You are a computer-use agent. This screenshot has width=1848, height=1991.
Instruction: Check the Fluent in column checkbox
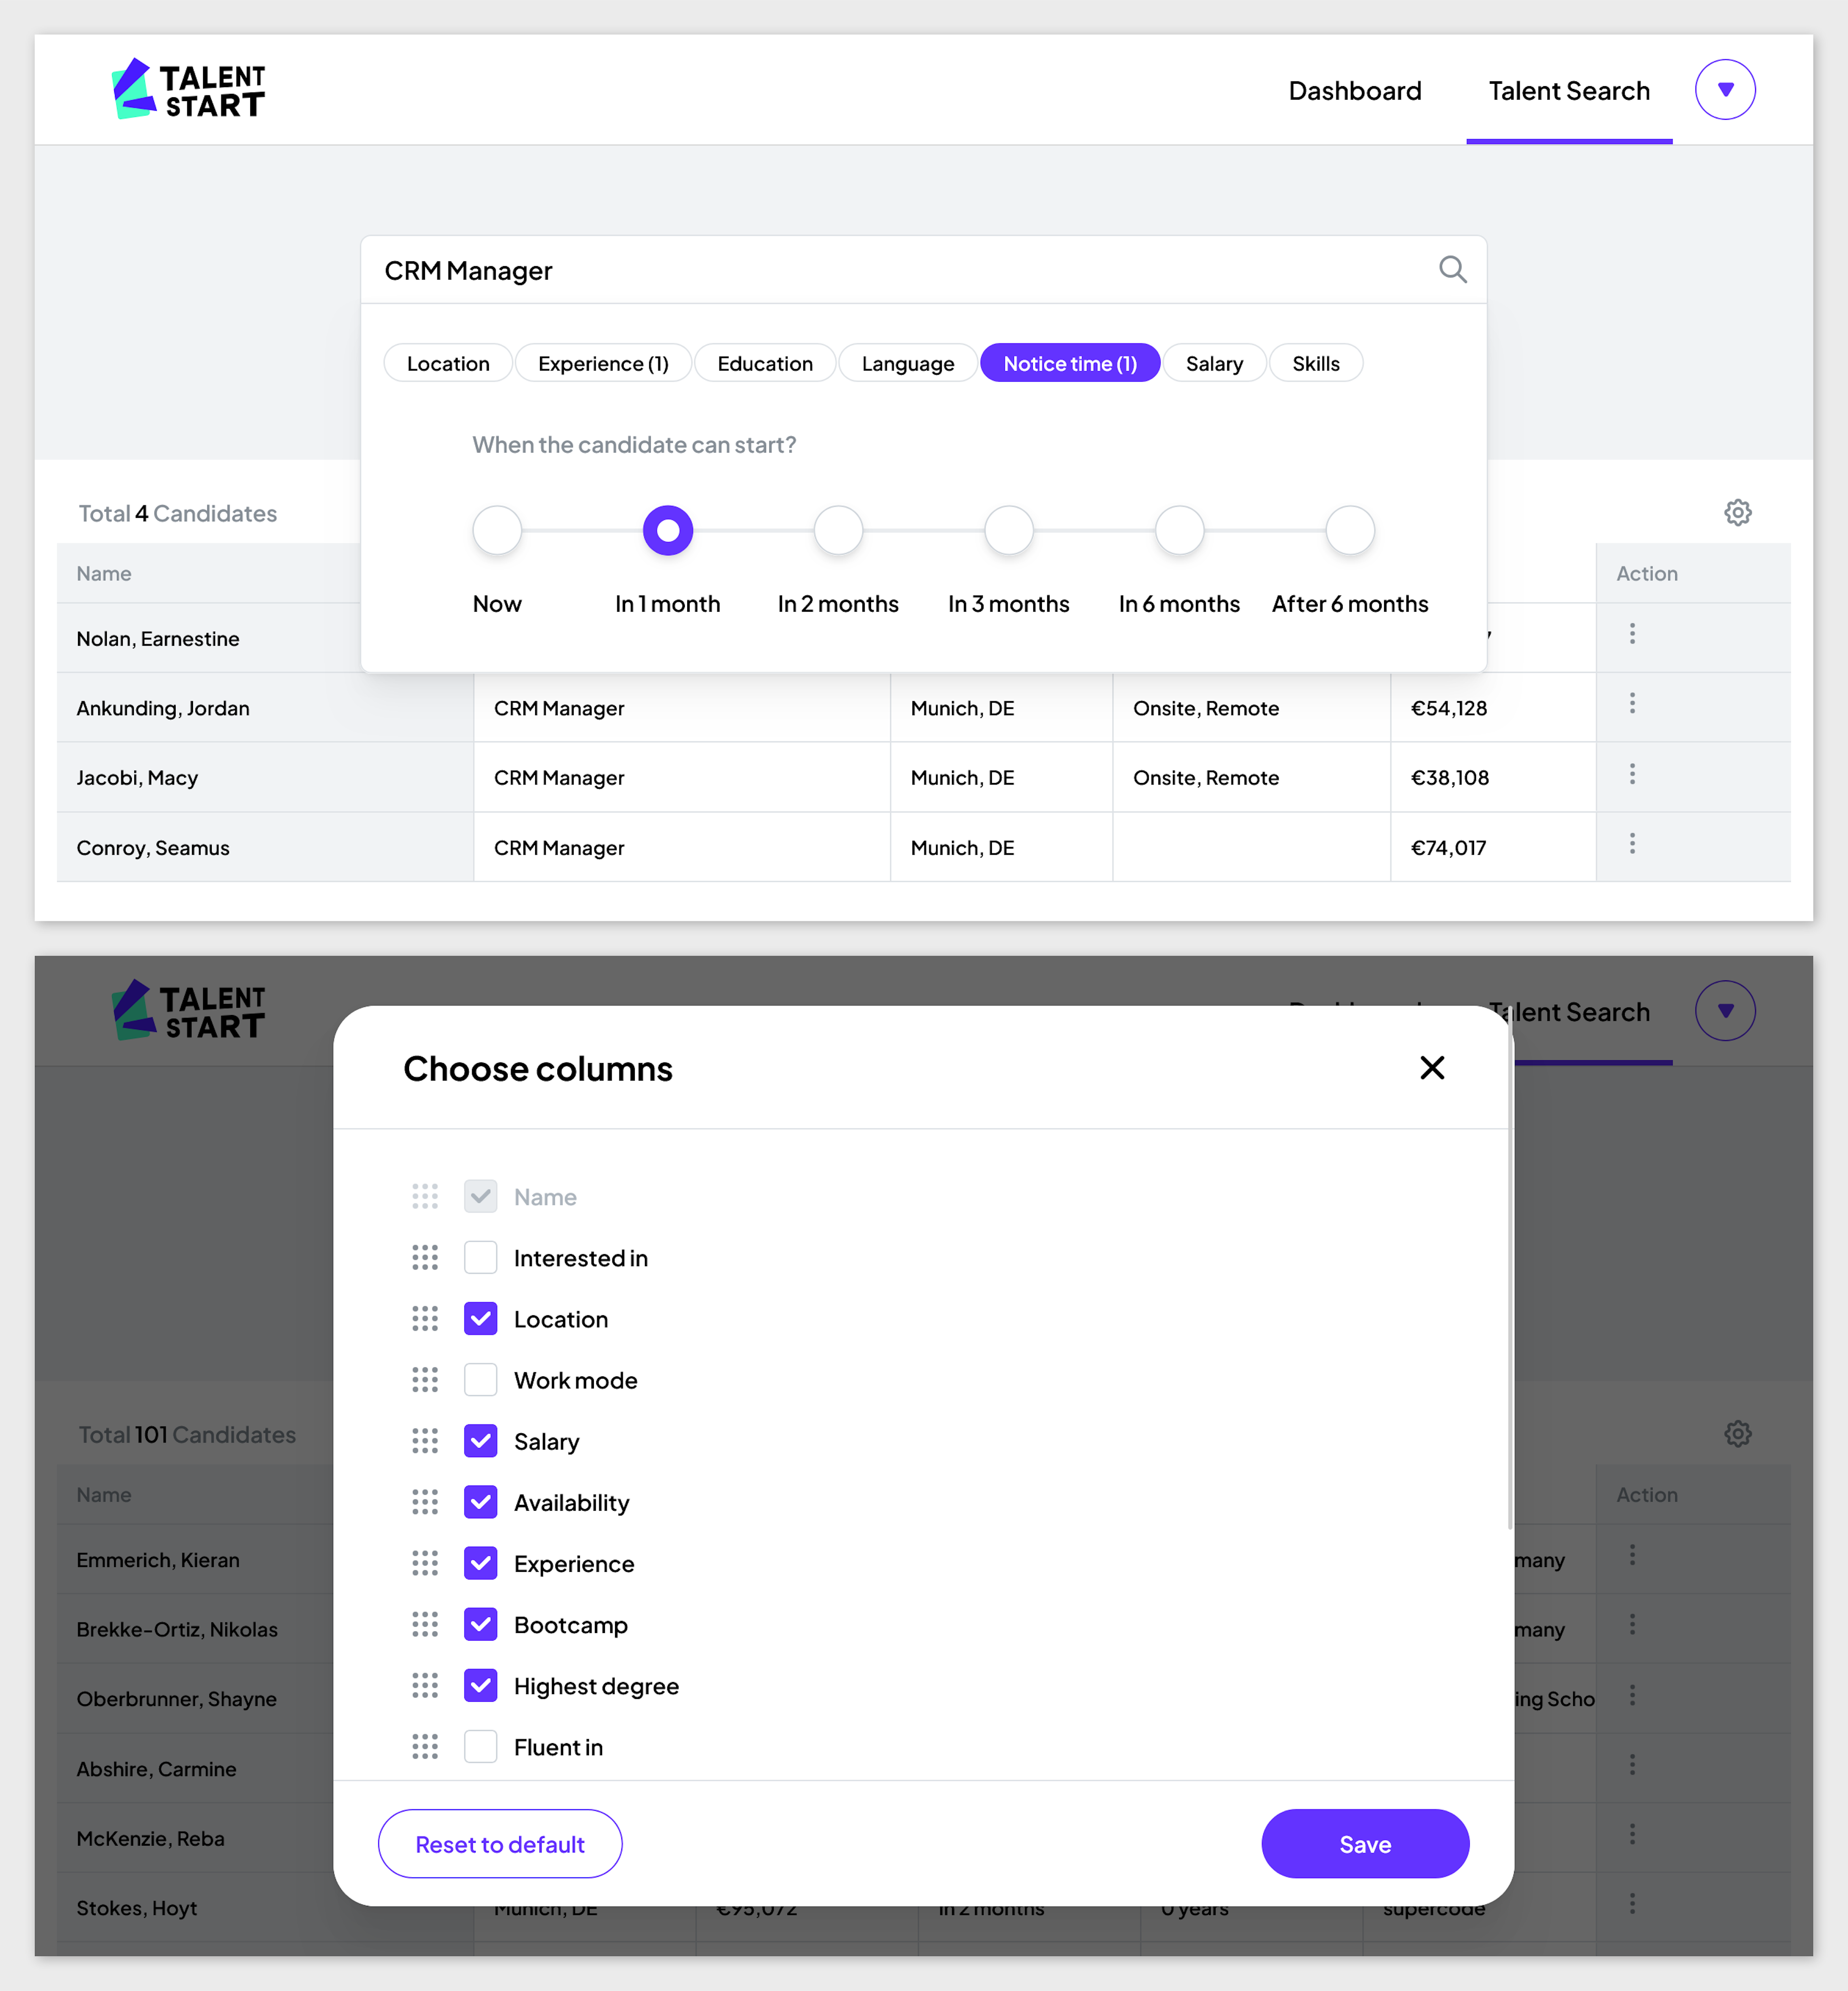(481, 1746)
